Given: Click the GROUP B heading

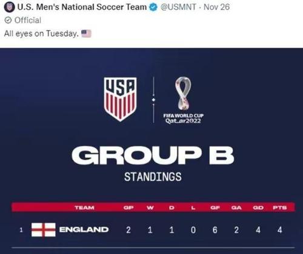Looking at the screenshot, I should click(x=153, y=155).
